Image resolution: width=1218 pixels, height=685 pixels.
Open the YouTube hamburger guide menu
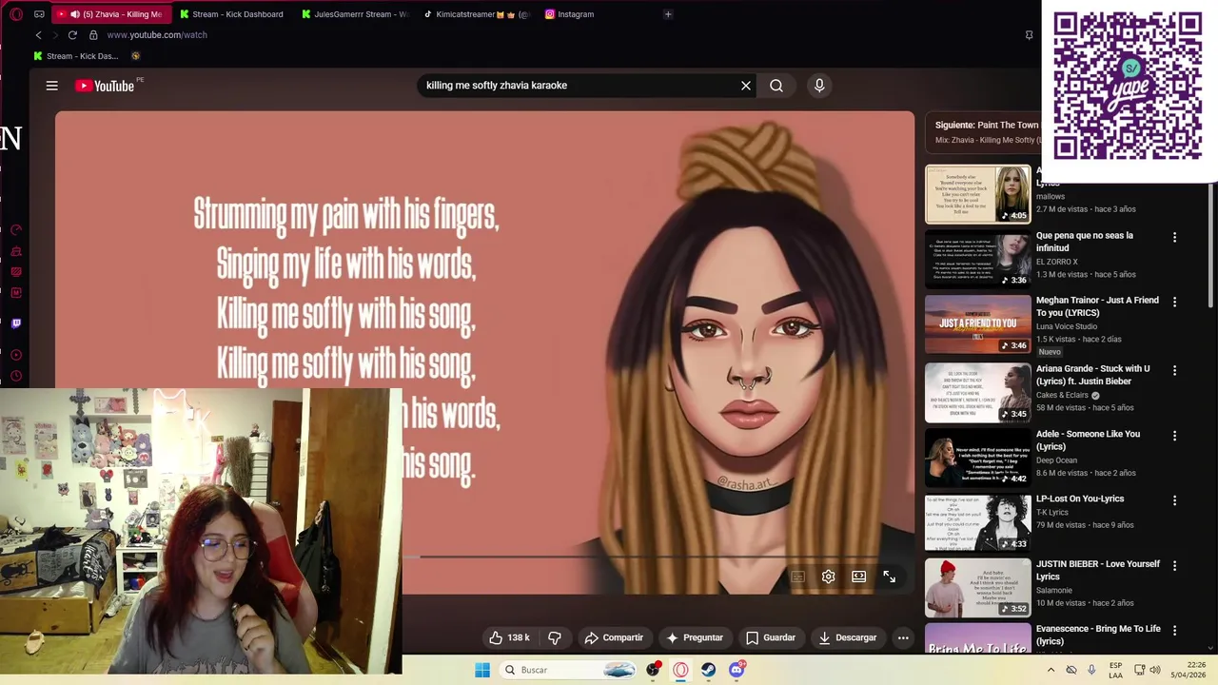click(52, 86)
